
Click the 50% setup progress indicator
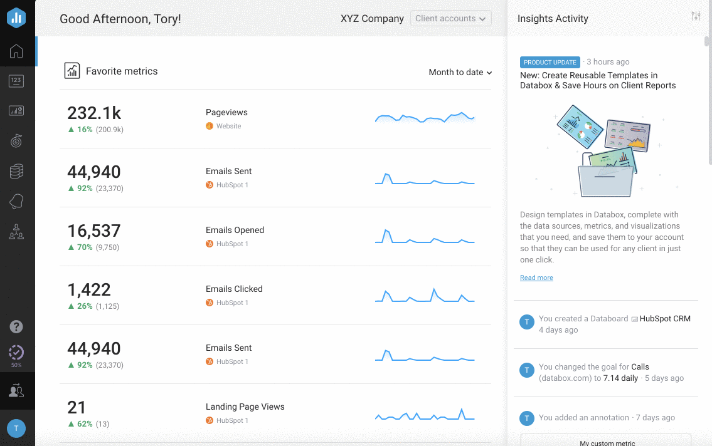tap(16, 356)
